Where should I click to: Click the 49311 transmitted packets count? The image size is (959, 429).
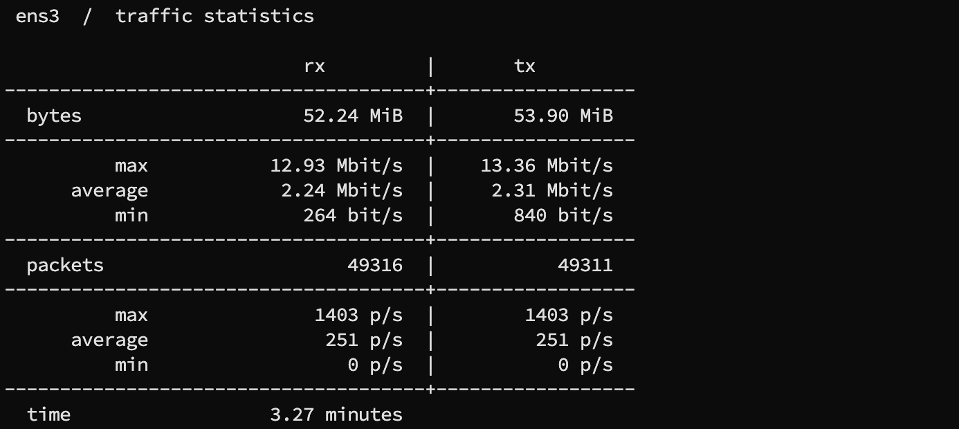(x=585, y=265)
